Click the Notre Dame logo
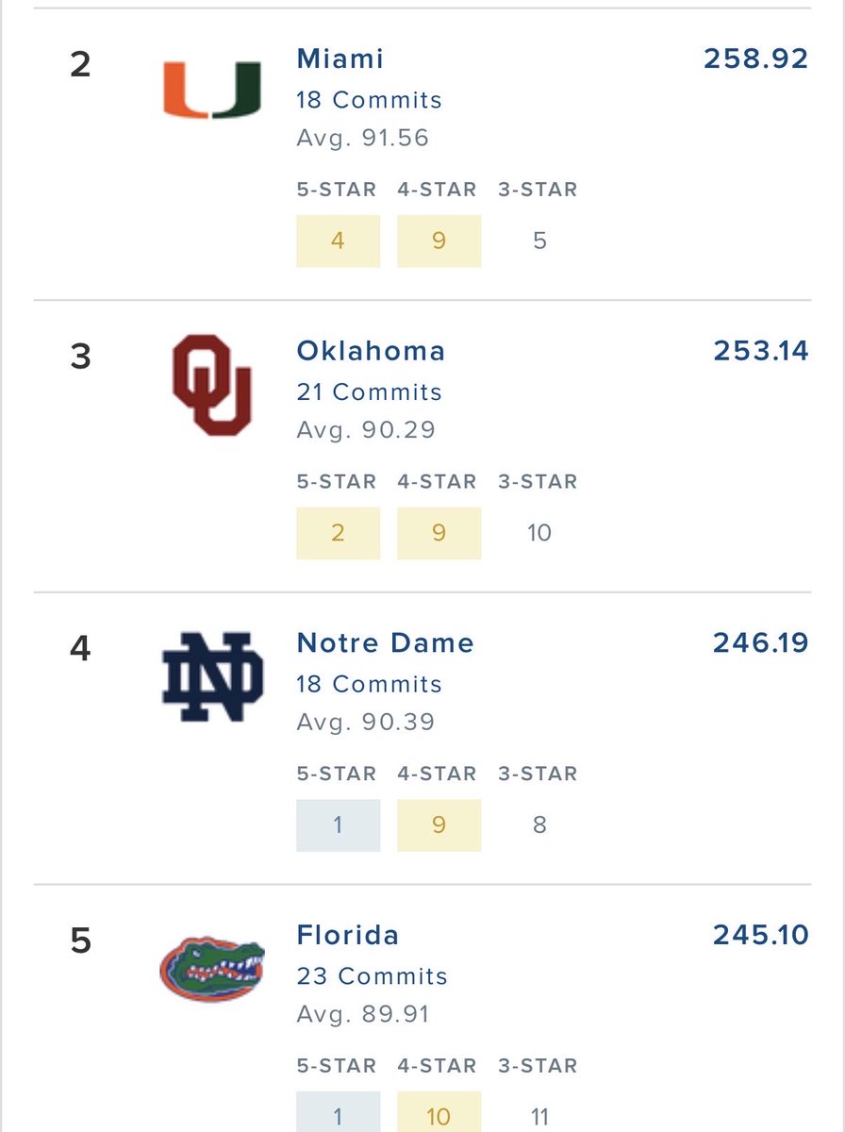845x1132 pixels. pos(212,676)
